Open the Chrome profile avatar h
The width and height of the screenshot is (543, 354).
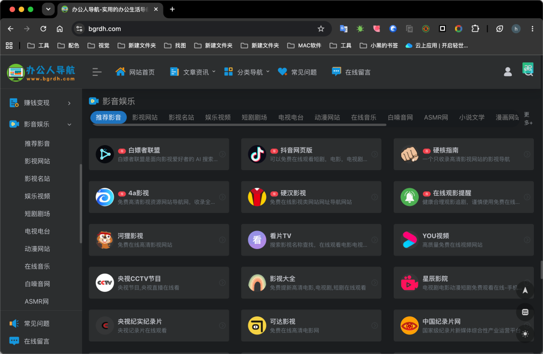pos(516,29)
